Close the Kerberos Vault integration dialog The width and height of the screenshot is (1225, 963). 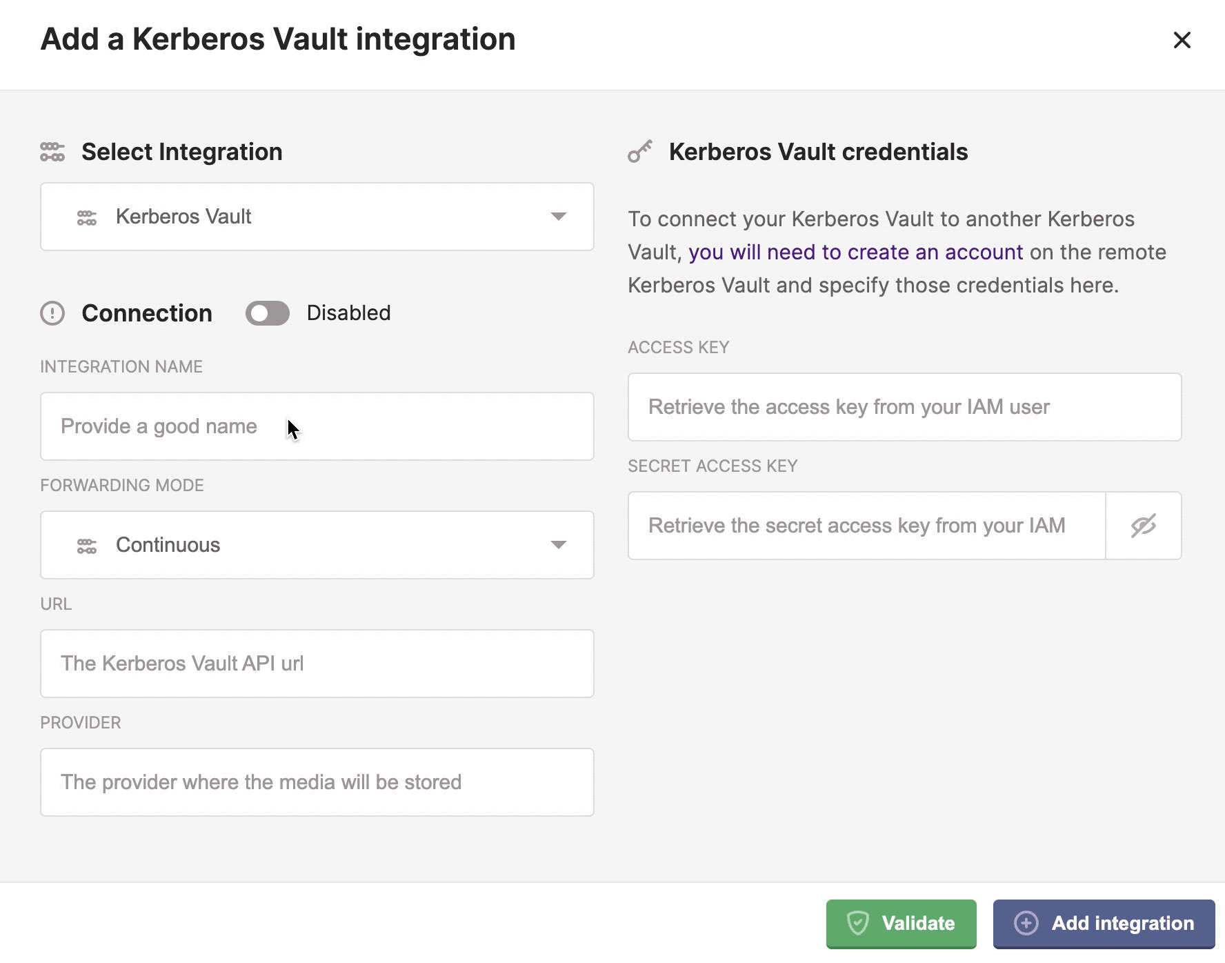tap(1182, 40)
